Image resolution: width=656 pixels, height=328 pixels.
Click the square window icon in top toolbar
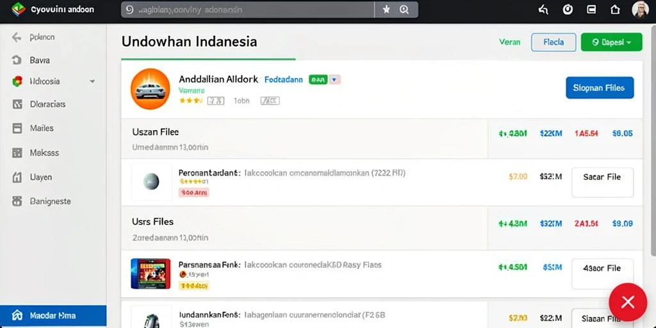[x=591, y=9]
